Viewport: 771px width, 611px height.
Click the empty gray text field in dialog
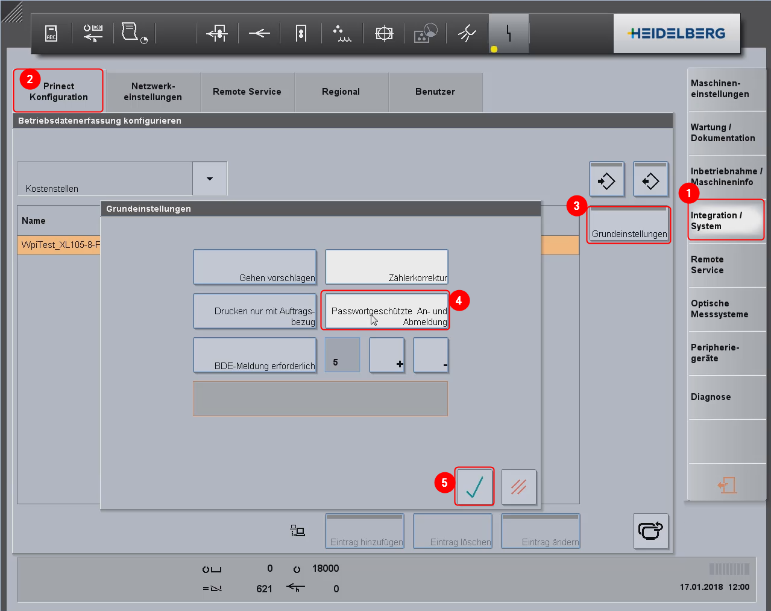[x=320, y=399]
